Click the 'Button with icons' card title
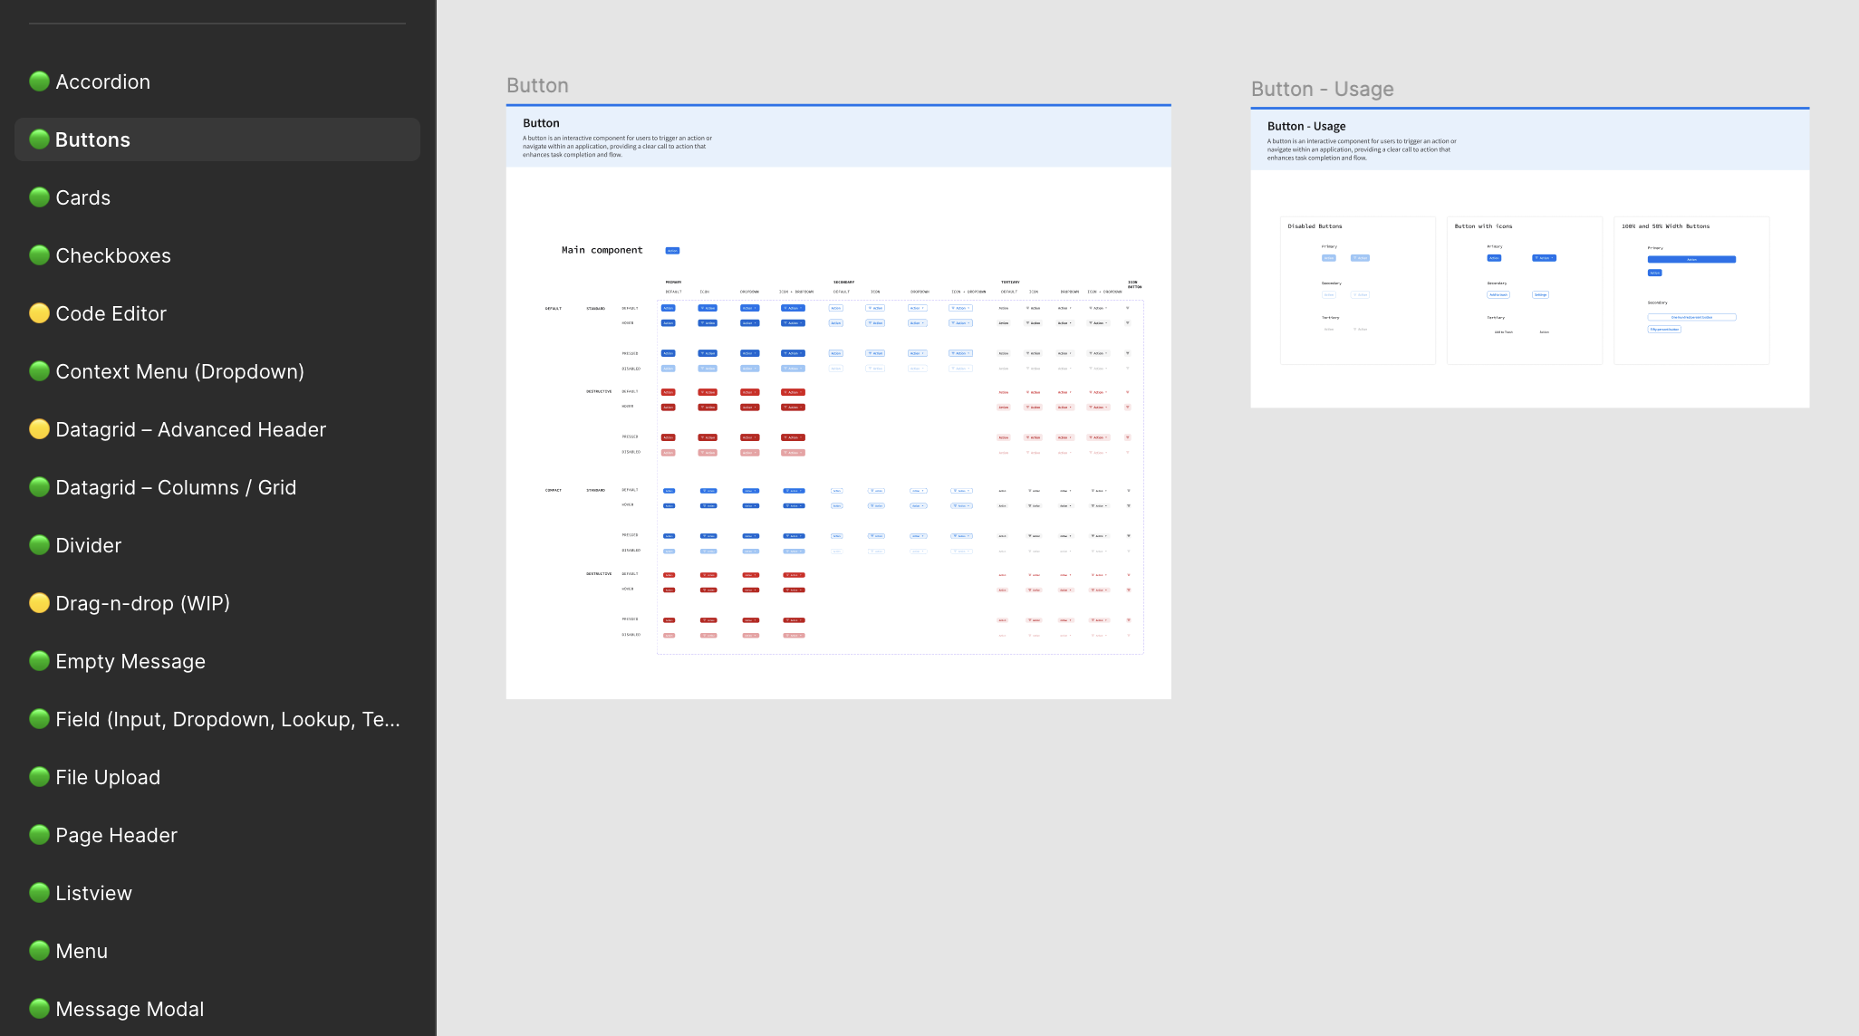1859x1036 pixels. pos(1483,226)
